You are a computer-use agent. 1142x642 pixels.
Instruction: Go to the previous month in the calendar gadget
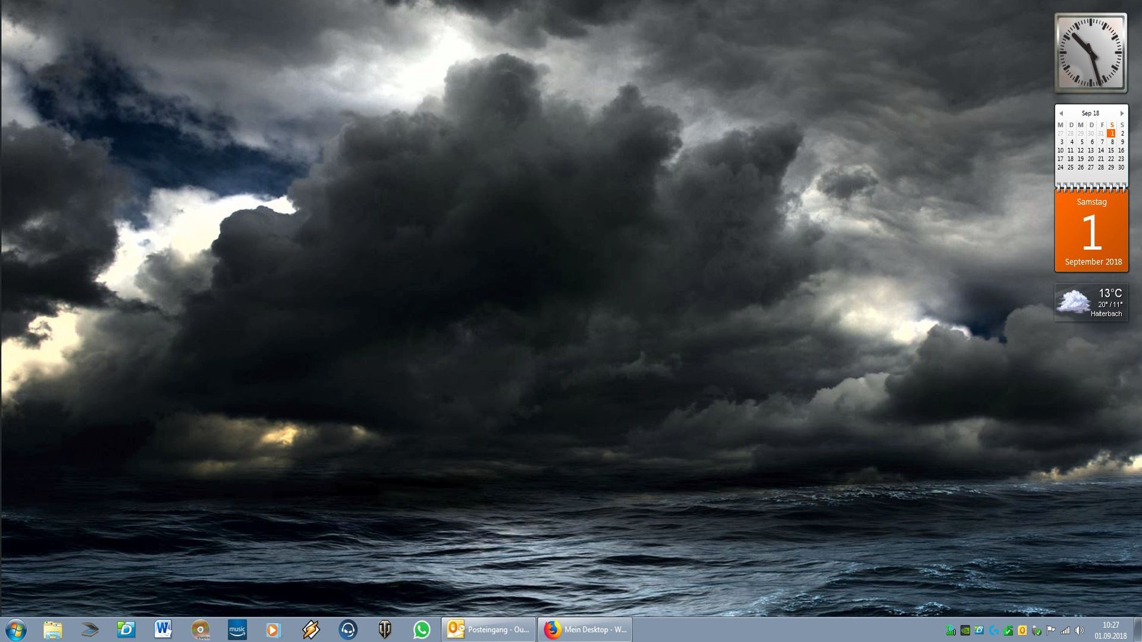click(x=1061, y=114)
